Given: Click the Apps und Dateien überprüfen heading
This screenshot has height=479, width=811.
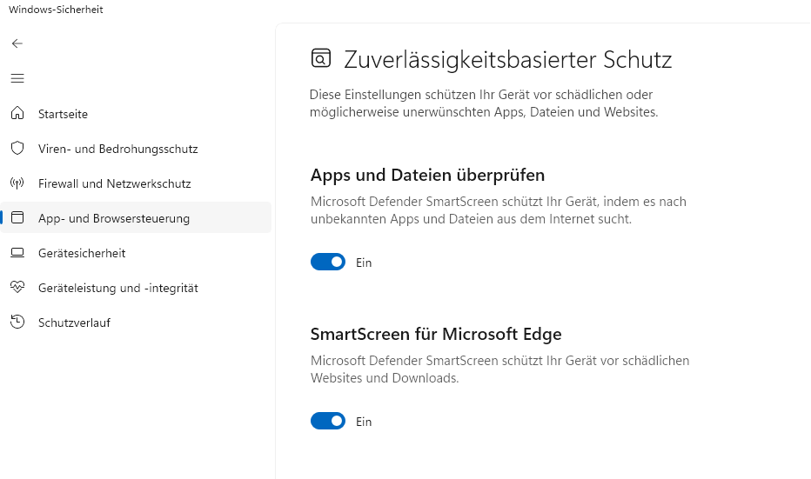Looking at the screenshot, I should tap(427, 175).
